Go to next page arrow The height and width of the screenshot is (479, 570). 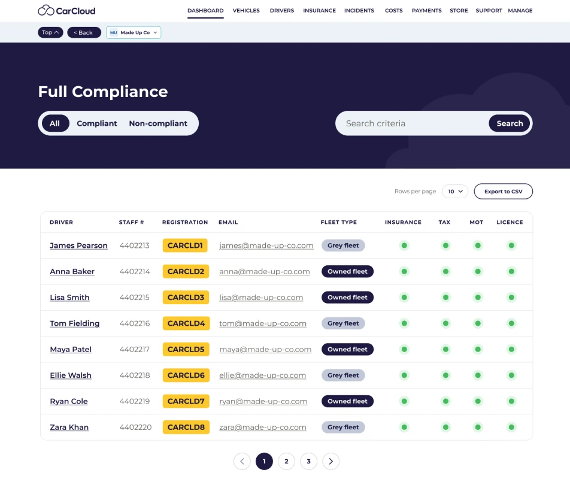(331, 461)
